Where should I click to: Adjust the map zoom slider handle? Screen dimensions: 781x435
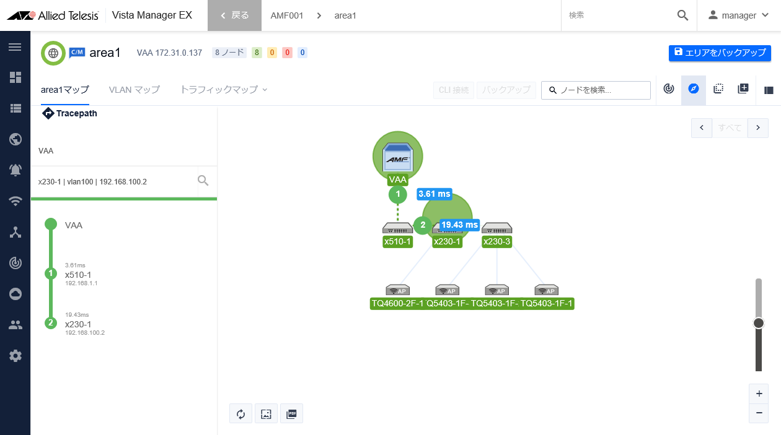click(x=759, y=323)
